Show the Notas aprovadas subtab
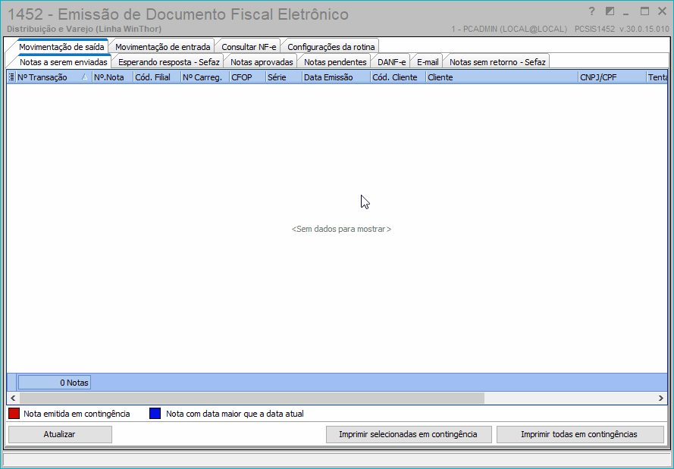The image size is (674, 469). coord(262,62)
